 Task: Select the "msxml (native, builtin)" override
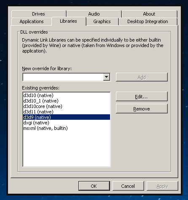pos(67,128)
